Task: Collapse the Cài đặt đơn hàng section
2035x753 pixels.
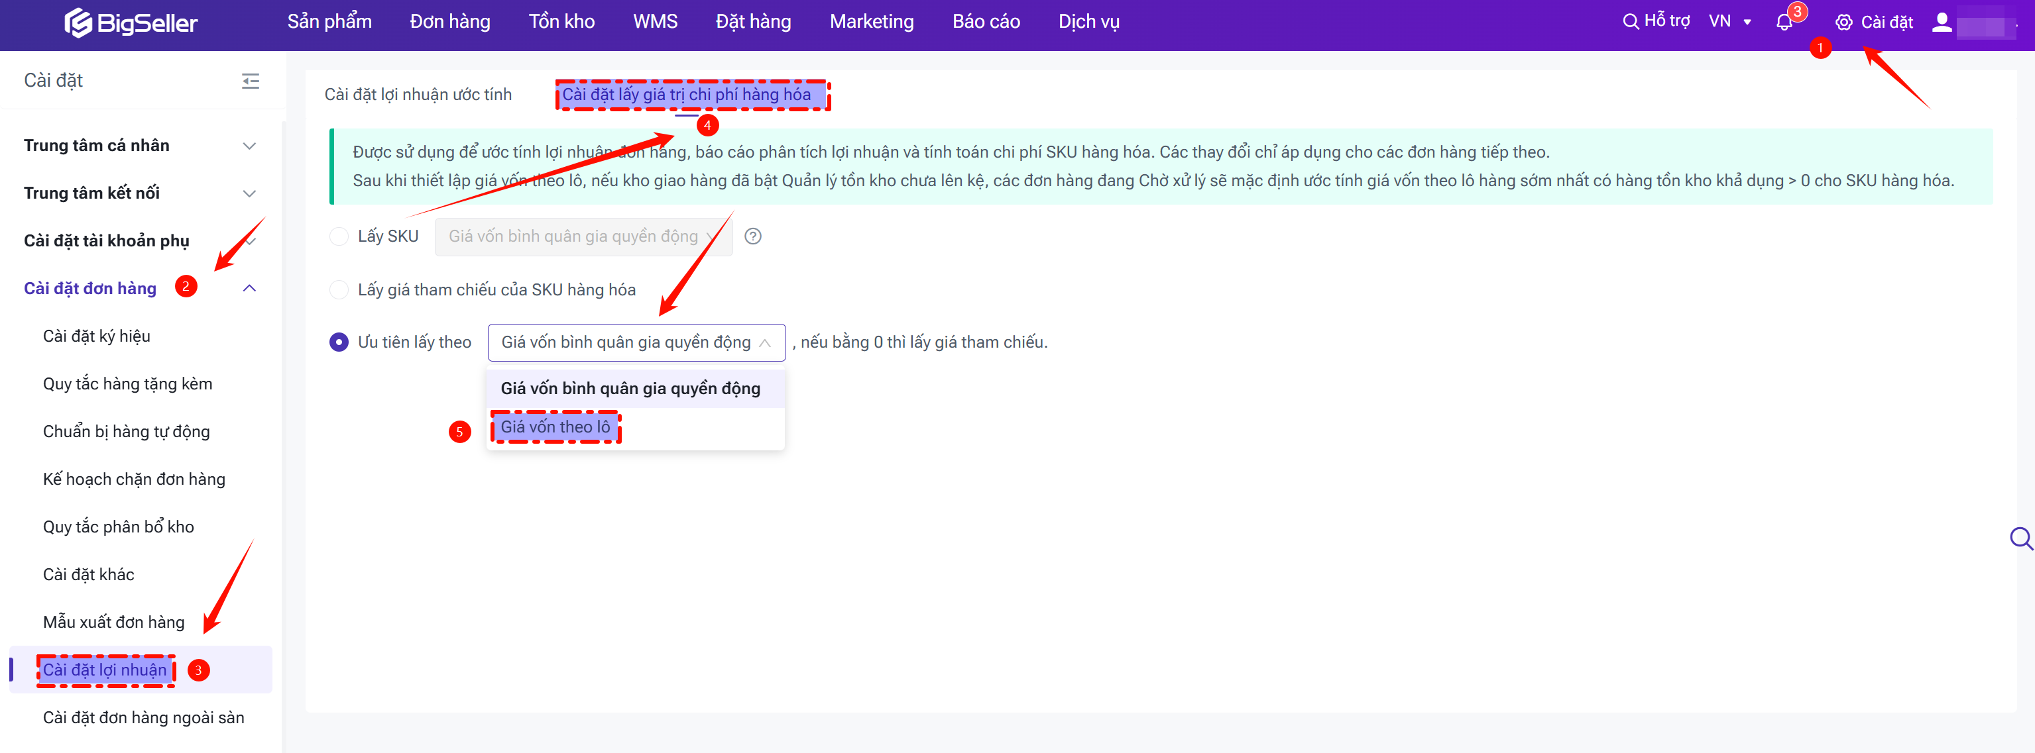Action: pyautogui.click(x=249, y=288)
